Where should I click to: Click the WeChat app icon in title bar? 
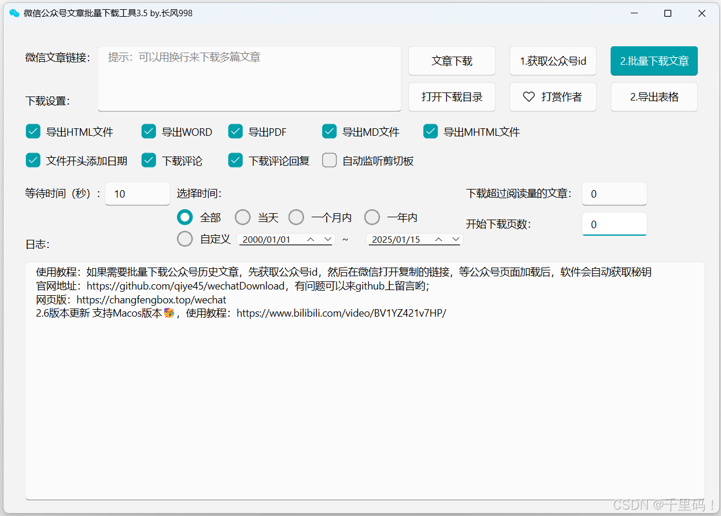[x=14, y=13]
